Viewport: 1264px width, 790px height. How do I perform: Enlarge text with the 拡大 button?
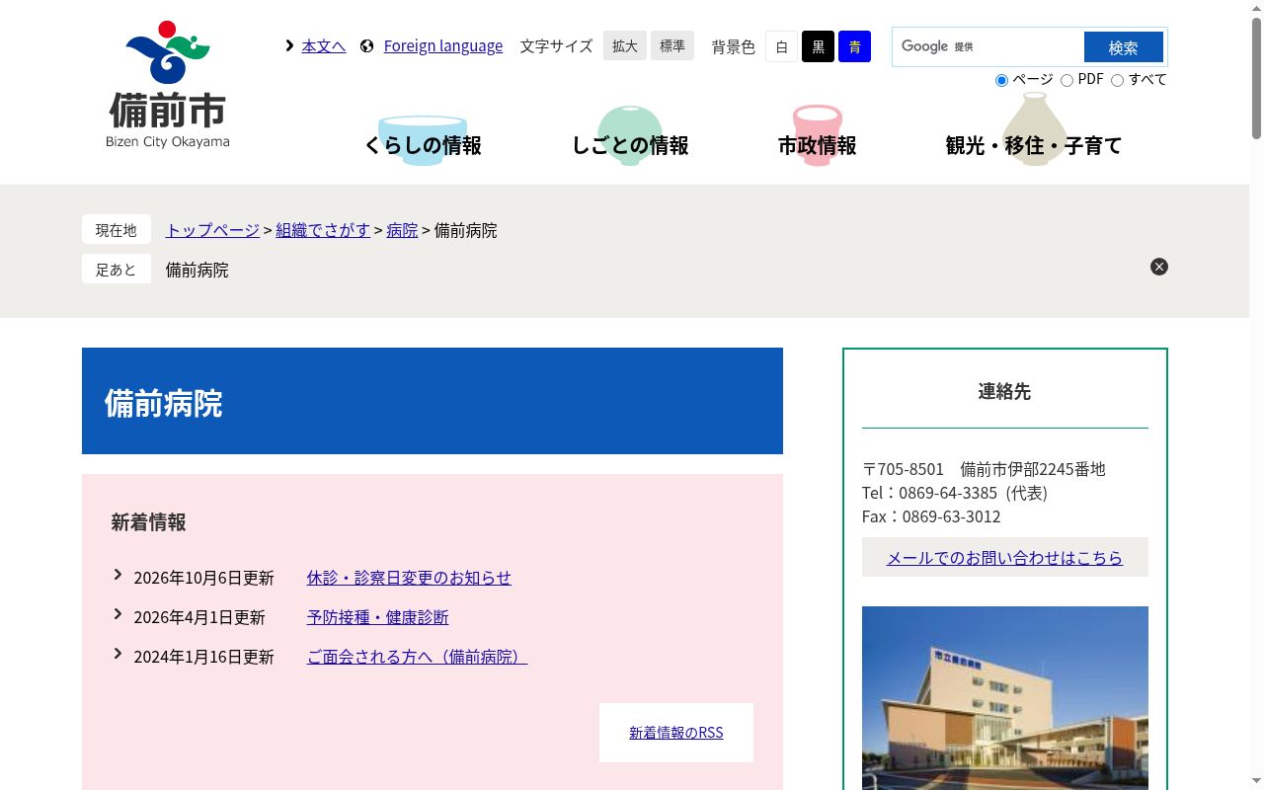(625, 45)
